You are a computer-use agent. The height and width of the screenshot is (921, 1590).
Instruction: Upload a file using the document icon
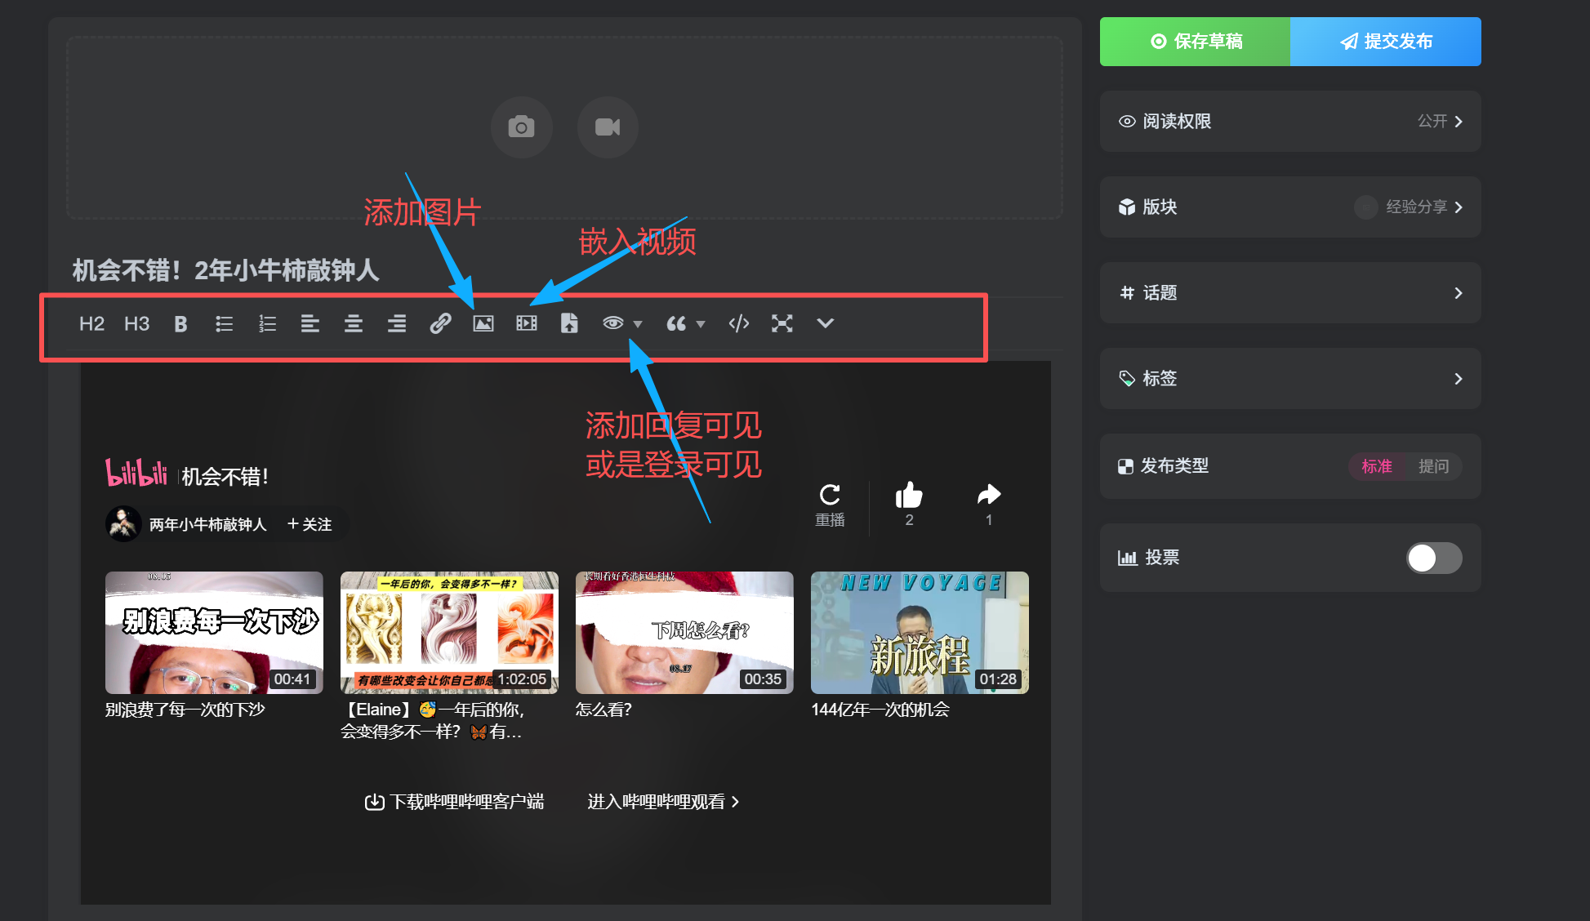[570, 323]
